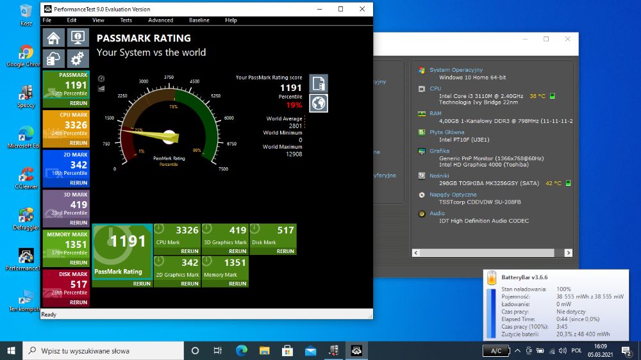Open the notification center icon
The image size is (641, 360).
626,350
